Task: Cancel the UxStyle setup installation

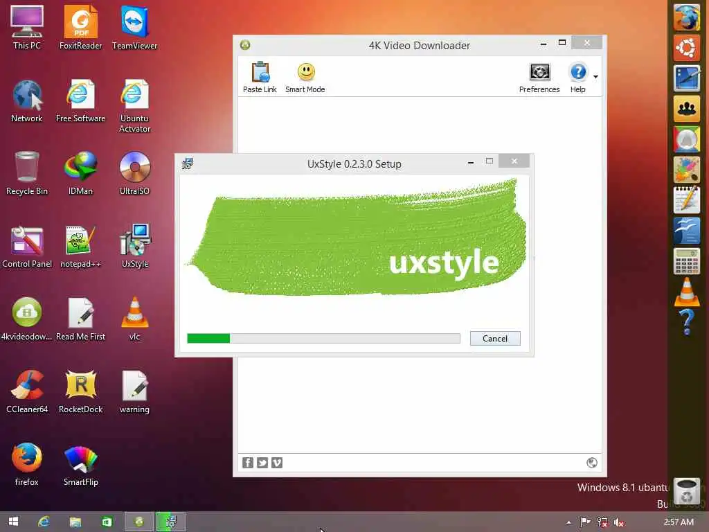Action: 494,338
